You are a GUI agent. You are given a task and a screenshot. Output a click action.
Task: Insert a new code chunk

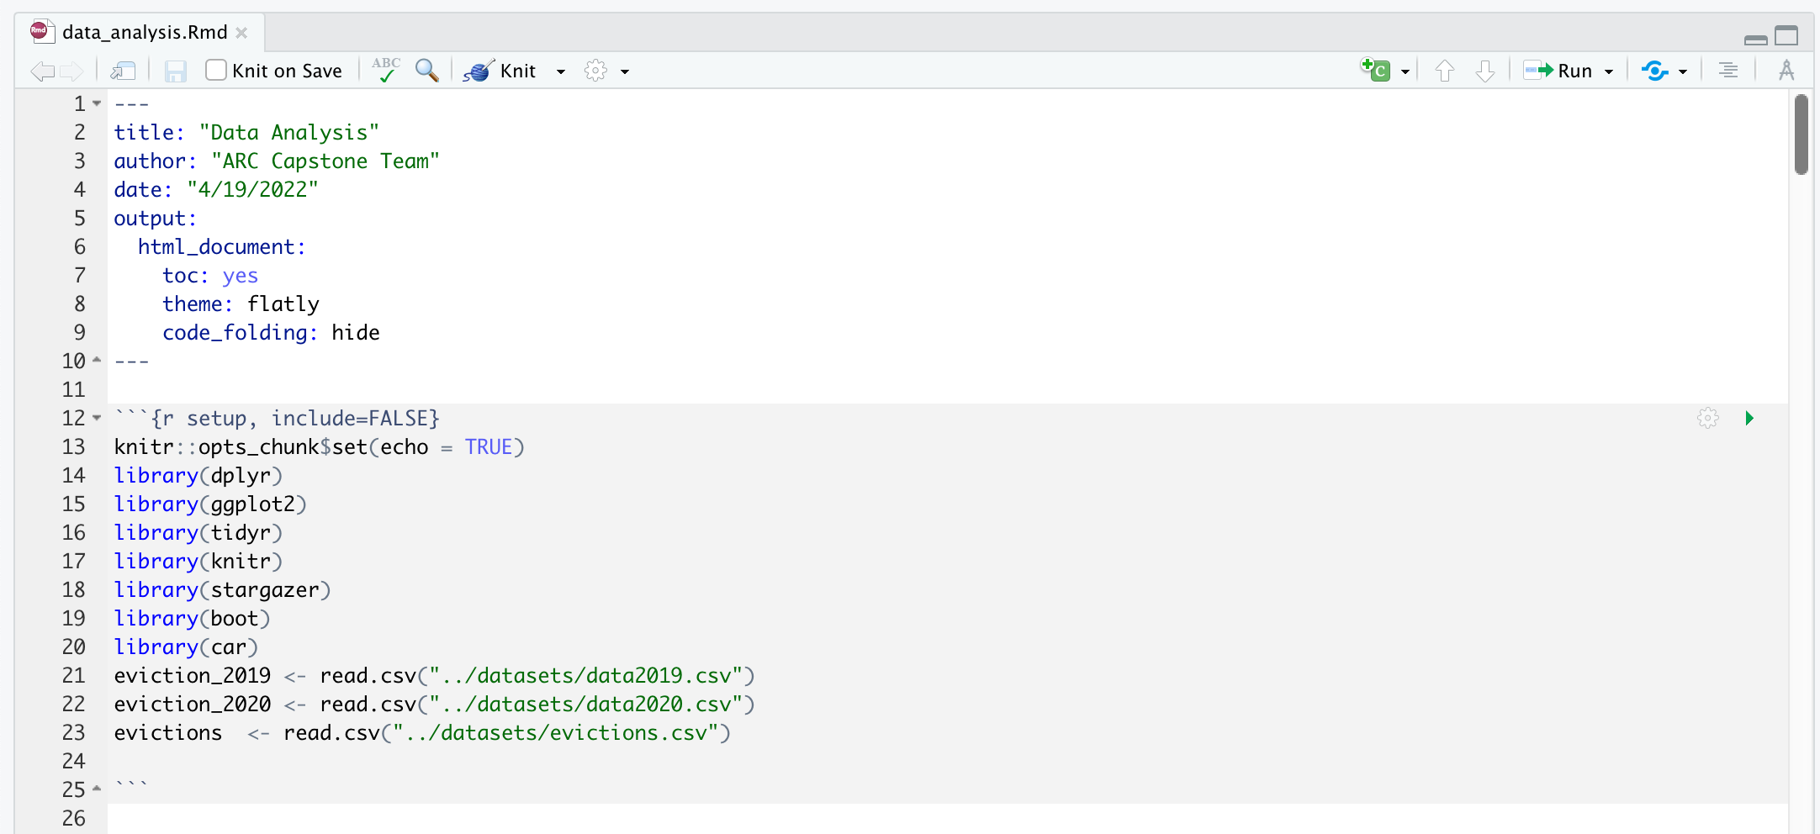[1376, 70]
